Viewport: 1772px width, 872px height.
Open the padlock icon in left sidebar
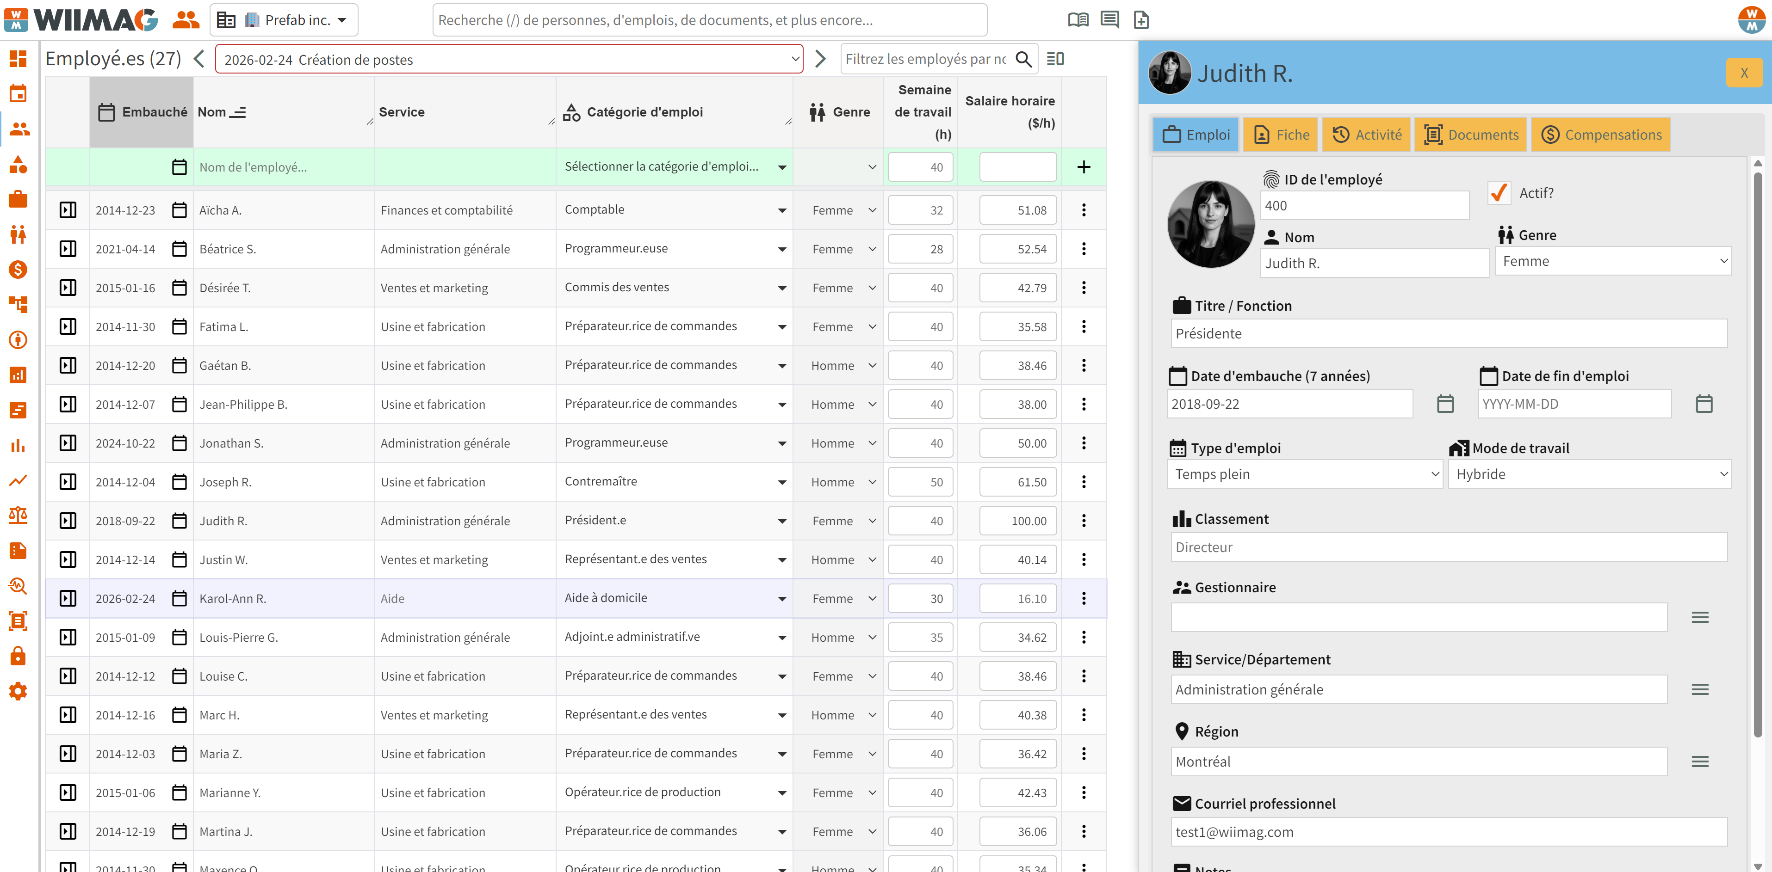(18, 656)
